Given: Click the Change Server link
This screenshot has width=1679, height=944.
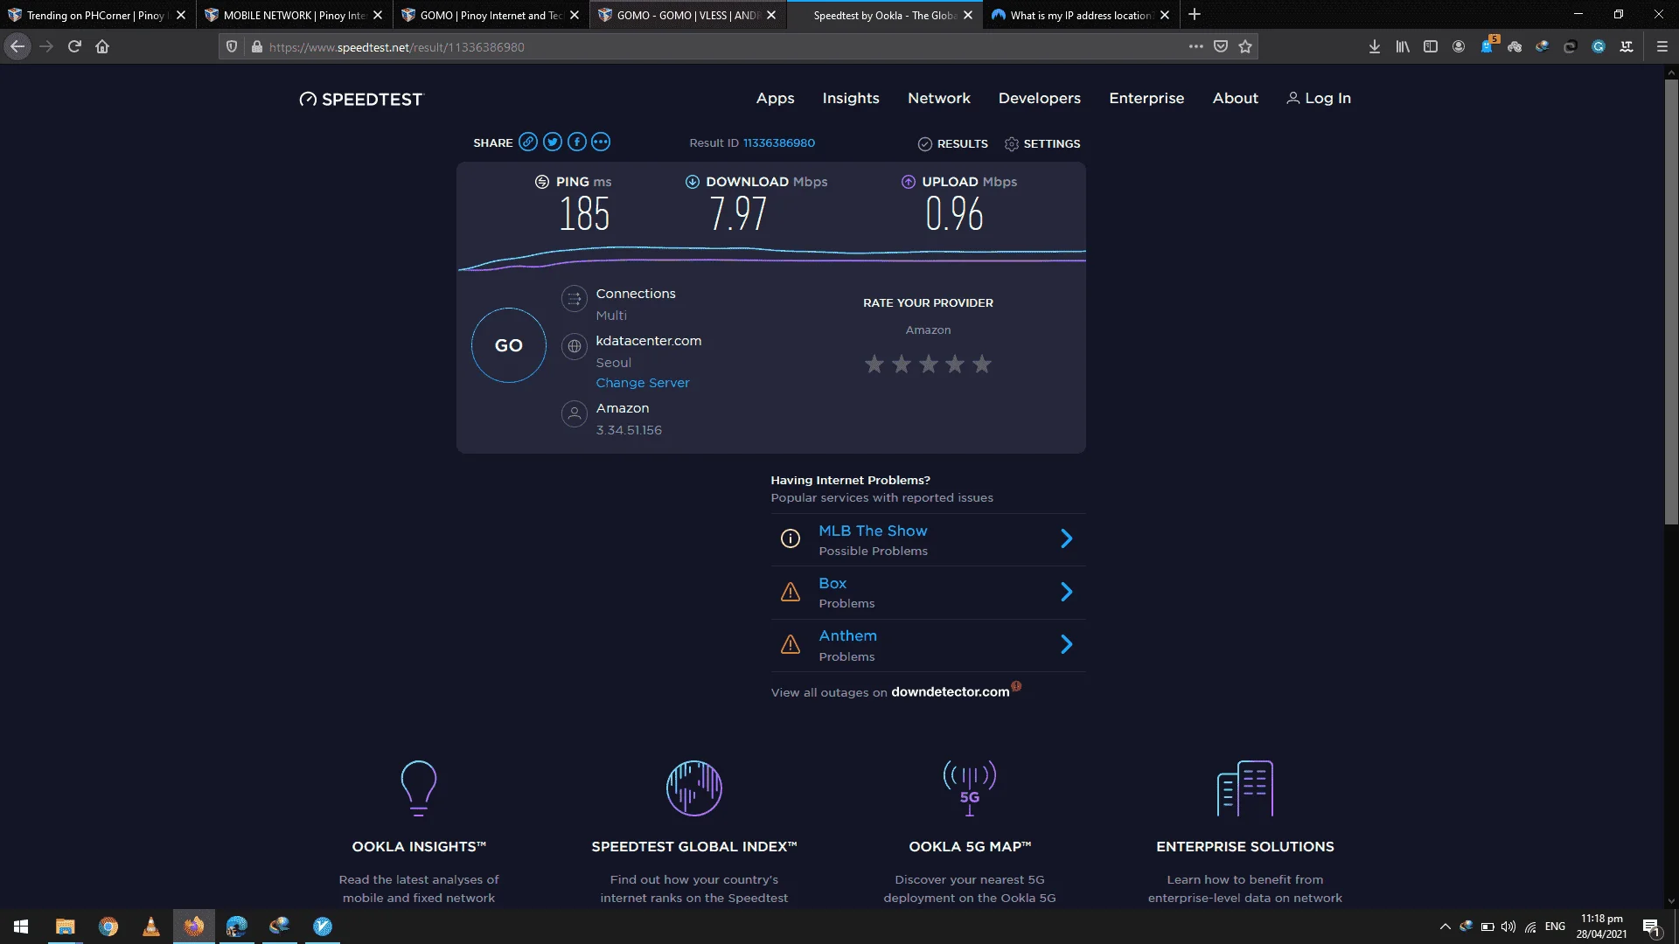Looking at the screenshot, I should click(643, 383).
